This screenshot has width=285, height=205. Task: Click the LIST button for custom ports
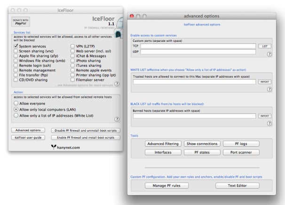click(265, 46)
